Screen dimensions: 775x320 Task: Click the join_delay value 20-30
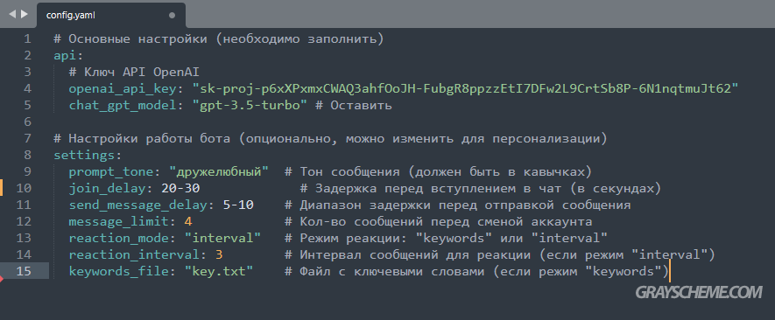(180, 188)
